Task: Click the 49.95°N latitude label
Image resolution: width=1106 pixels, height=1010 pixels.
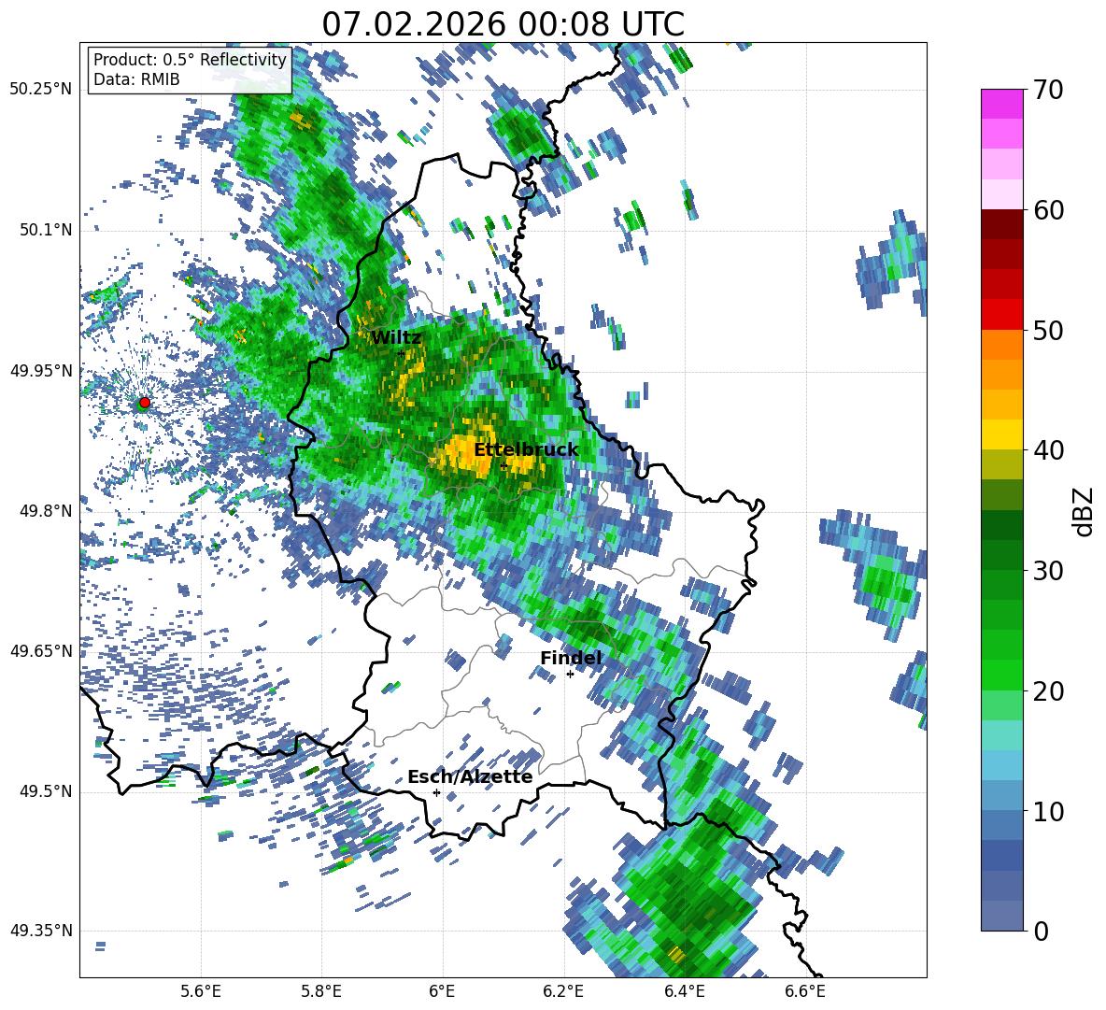Action: tap(41, 370)
